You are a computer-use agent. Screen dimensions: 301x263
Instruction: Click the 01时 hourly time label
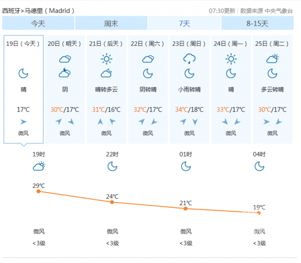(x=186, y=155)
